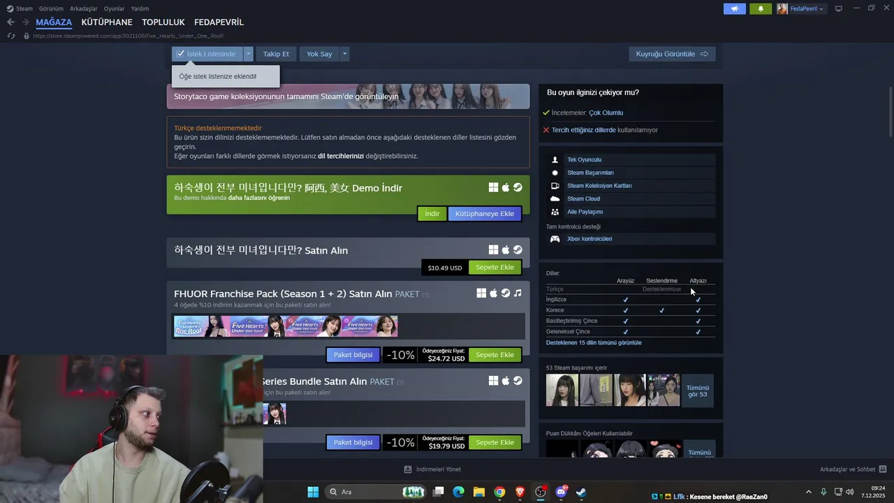Show hidden system tray icons chevron
This screenshot has height=503, width=894.
(809, 492)
